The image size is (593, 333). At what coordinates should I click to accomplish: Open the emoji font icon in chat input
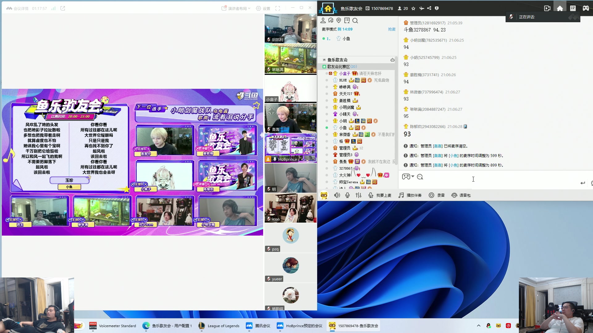[x=420, y=177]
